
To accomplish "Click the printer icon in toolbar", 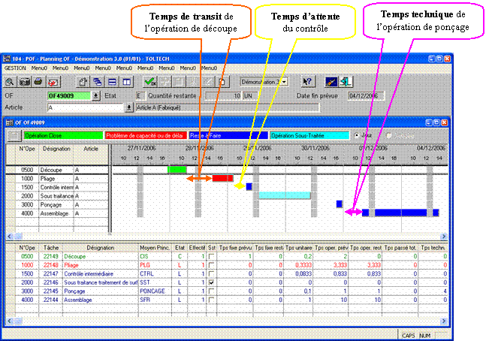I will pyautogui.click(x=38, y=82).
